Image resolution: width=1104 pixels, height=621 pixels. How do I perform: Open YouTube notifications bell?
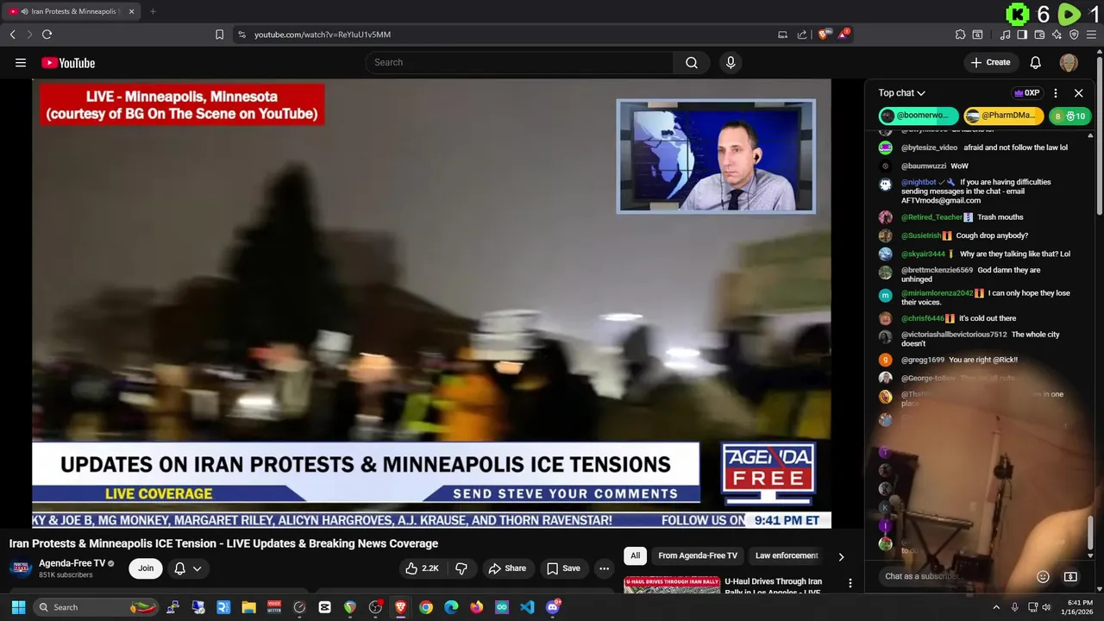(1036, 62)
